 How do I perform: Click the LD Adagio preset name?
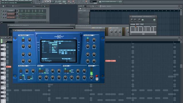tap(47, 61)
